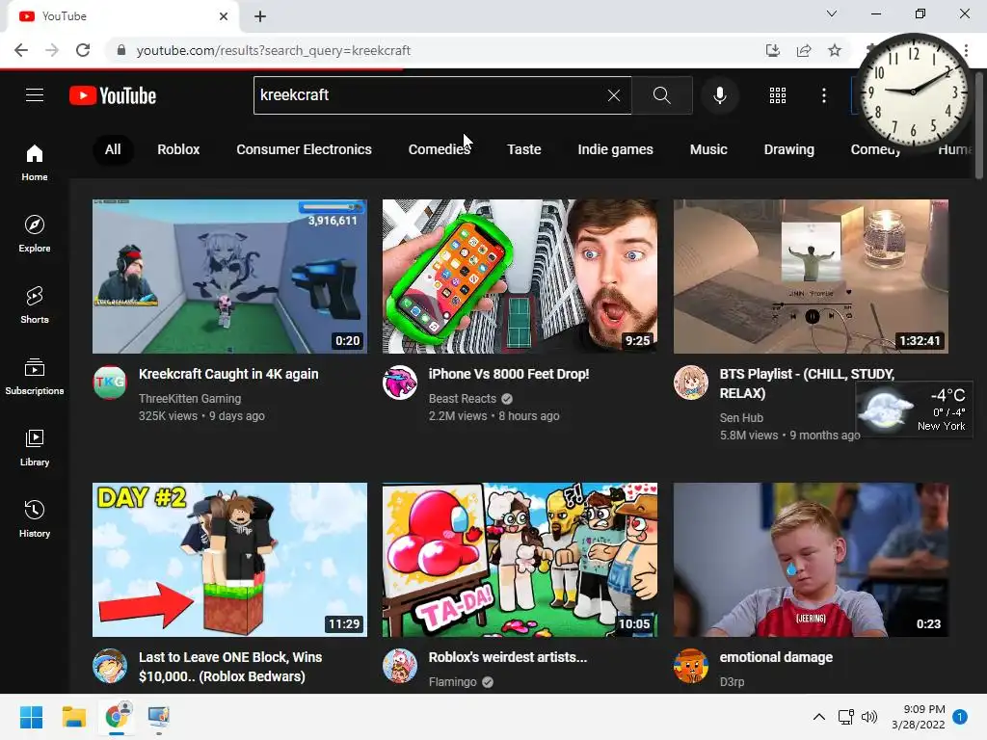Go forward with the browser forward arrow
Screen dimensions: 987x740
[x=52, y=50]
